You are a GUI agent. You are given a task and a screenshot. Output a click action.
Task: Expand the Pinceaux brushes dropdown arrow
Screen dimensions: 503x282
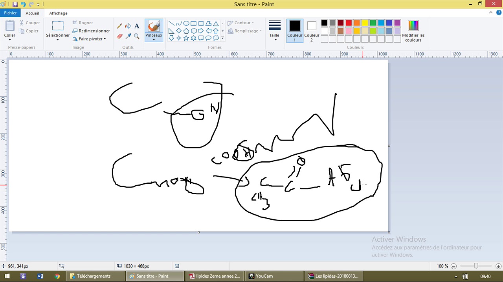tap(154, 39)
